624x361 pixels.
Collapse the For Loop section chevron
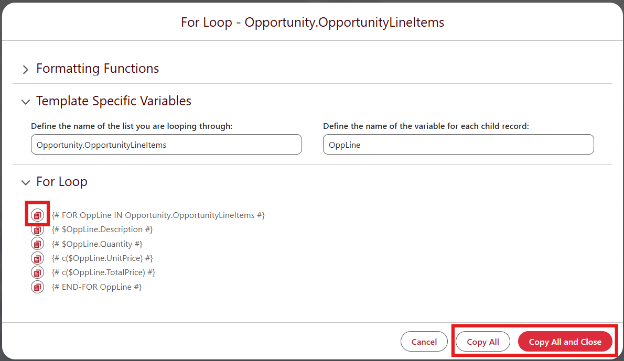point(26,182)
